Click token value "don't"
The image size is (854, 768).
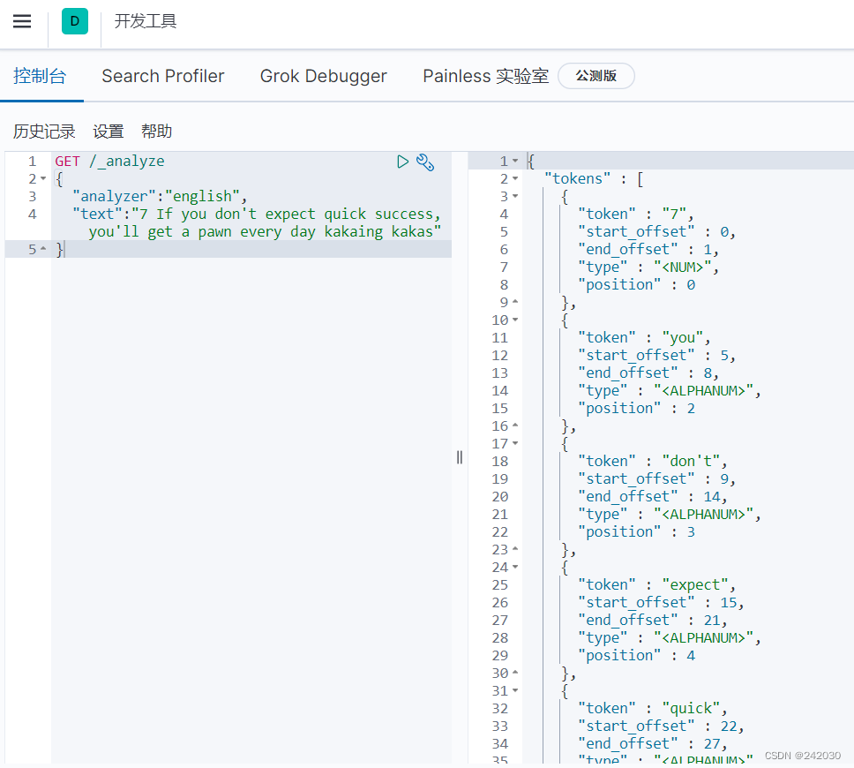tap(691, 461)
